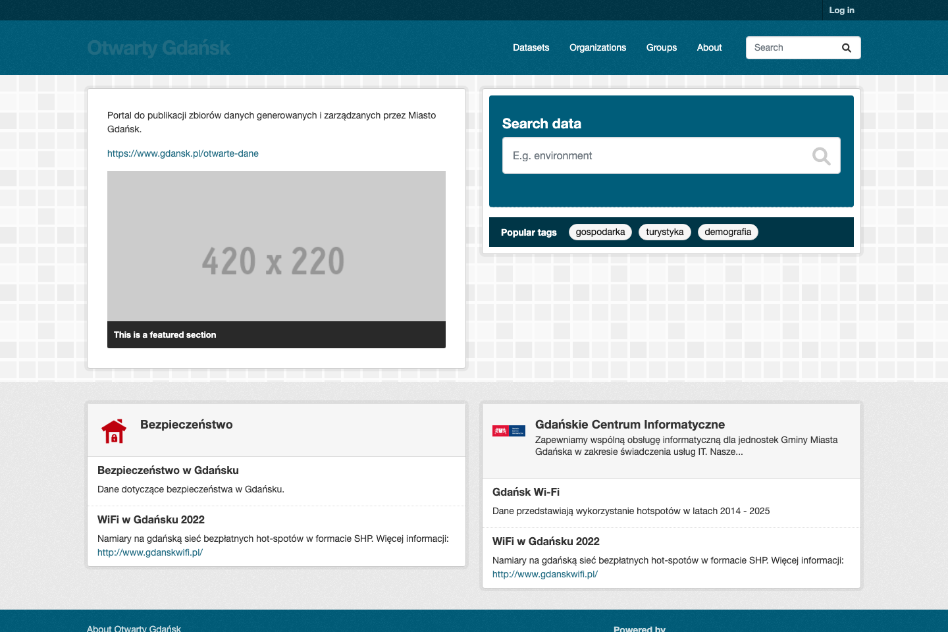The height and width of the screenshot is (632, 948).
Task: Click inside the E.g. environment search field
Action: click(x=658, y=155)
